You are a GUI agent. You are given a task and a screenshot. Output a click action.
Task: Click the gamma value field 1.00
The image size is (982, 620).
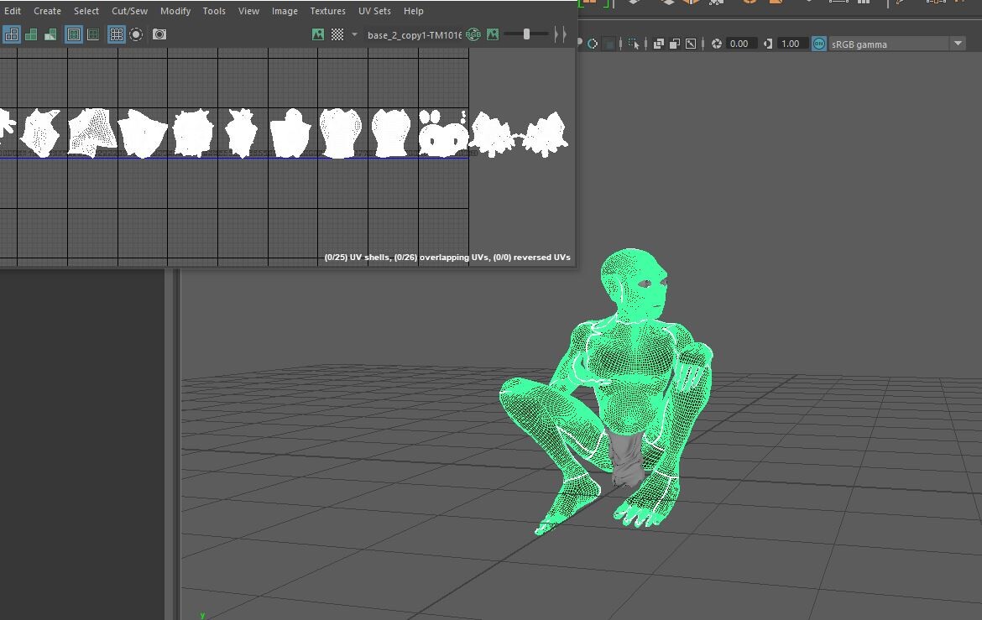(x=790, y=44)
